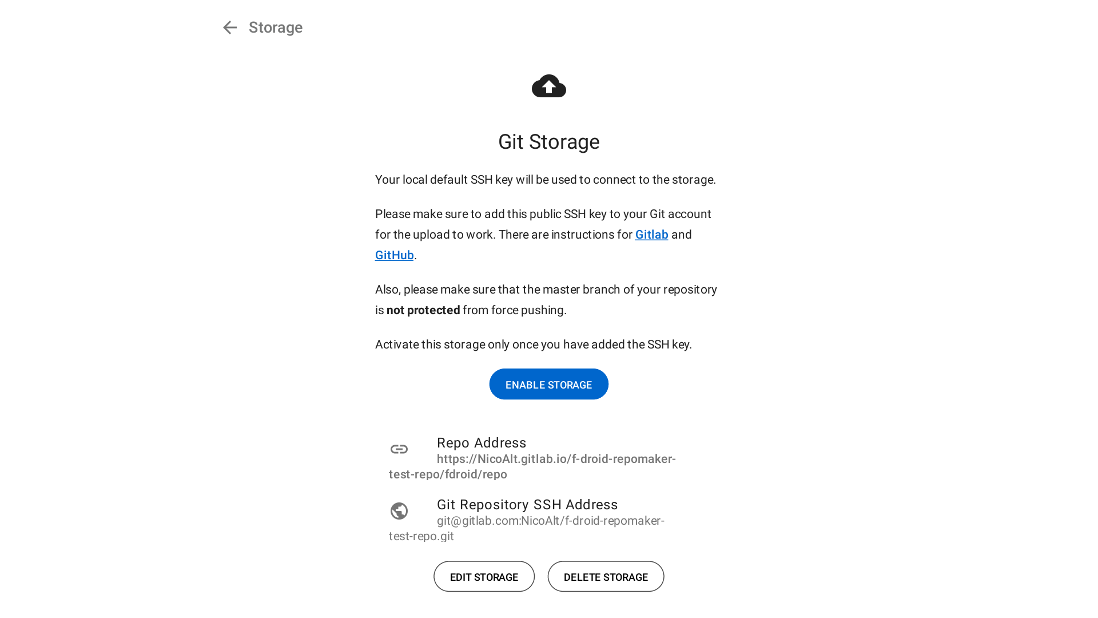Click the Repo Address label
The image size is (1098, 618).
coord(481,443)
